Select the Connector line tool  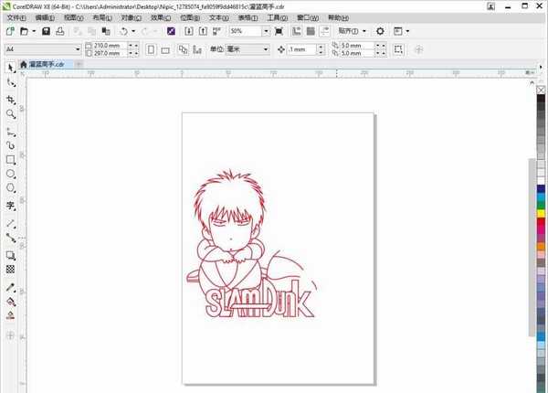(x=11, y=238)
